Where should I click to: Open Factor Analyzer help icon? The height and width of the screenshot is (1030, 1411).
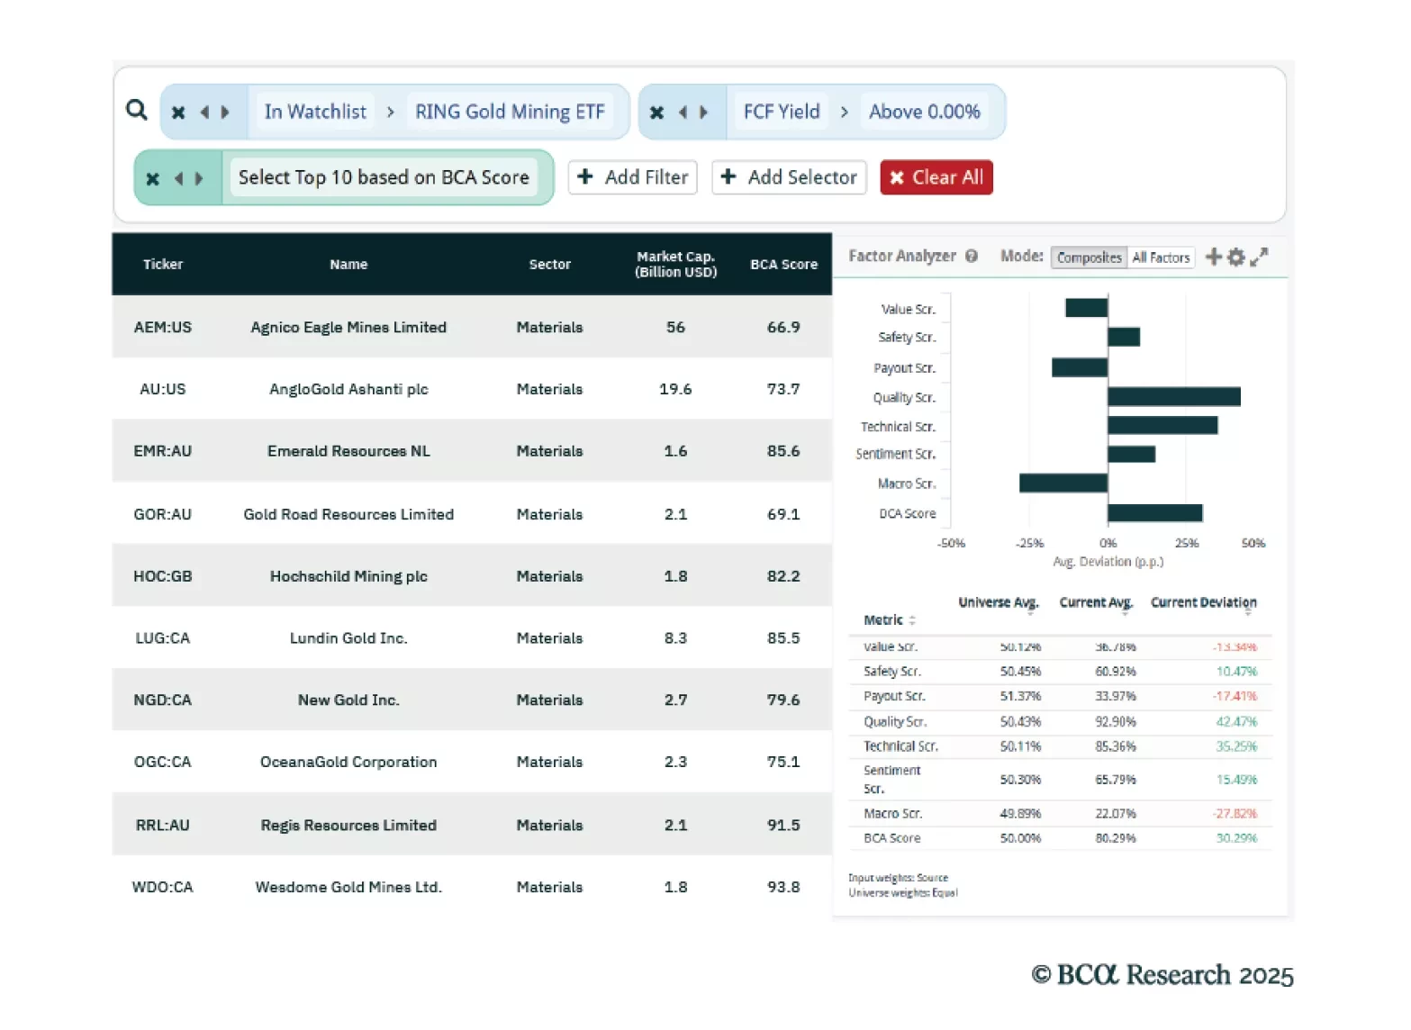click(972, 257)
